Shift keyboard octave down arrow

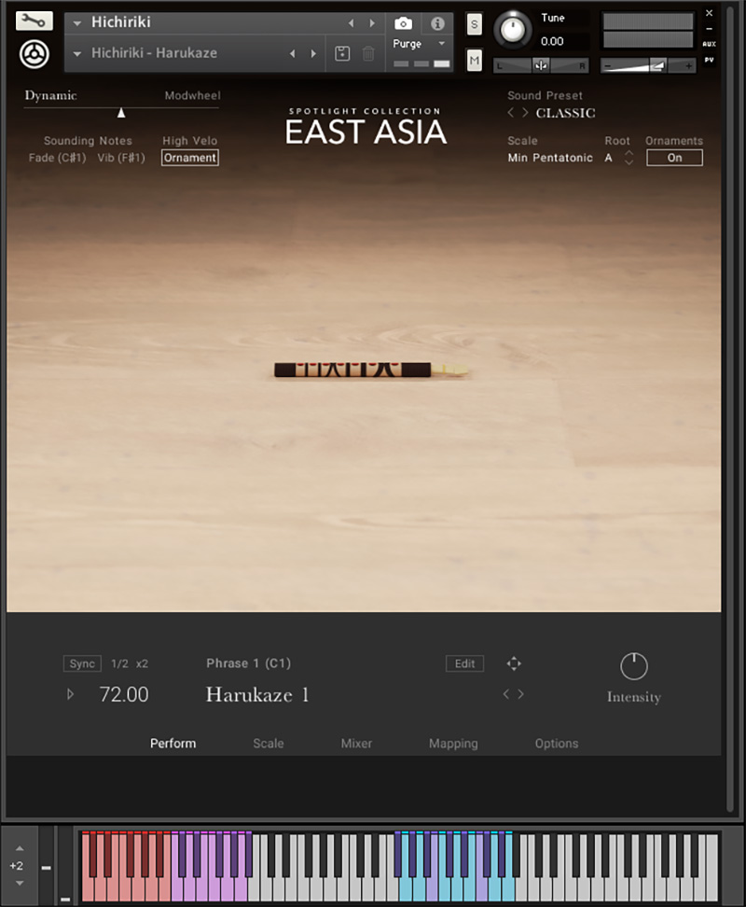click(x=20, y=884)
